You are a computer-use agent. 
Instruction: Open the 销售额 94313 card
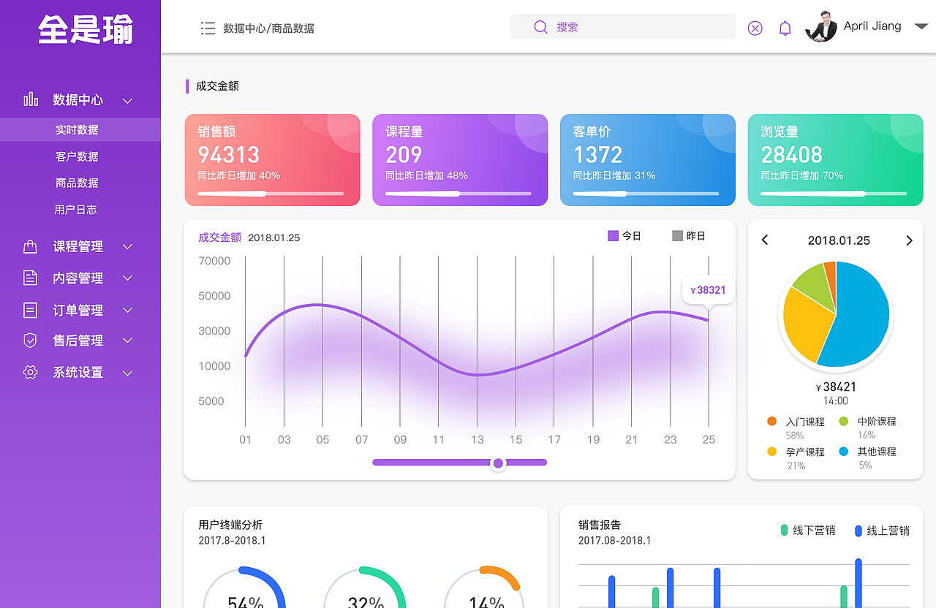point(272,160)
